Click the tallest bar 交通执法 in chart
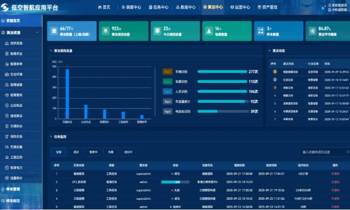Image resolution: width=350 pixels, height=210 pixels. (x=67, y=94)
